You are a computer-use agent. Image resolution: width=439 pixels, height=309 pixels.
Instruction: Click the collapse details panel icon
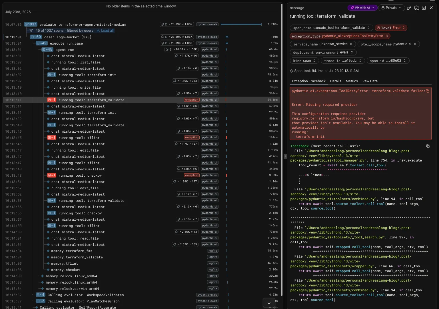[x=424, y=8]
